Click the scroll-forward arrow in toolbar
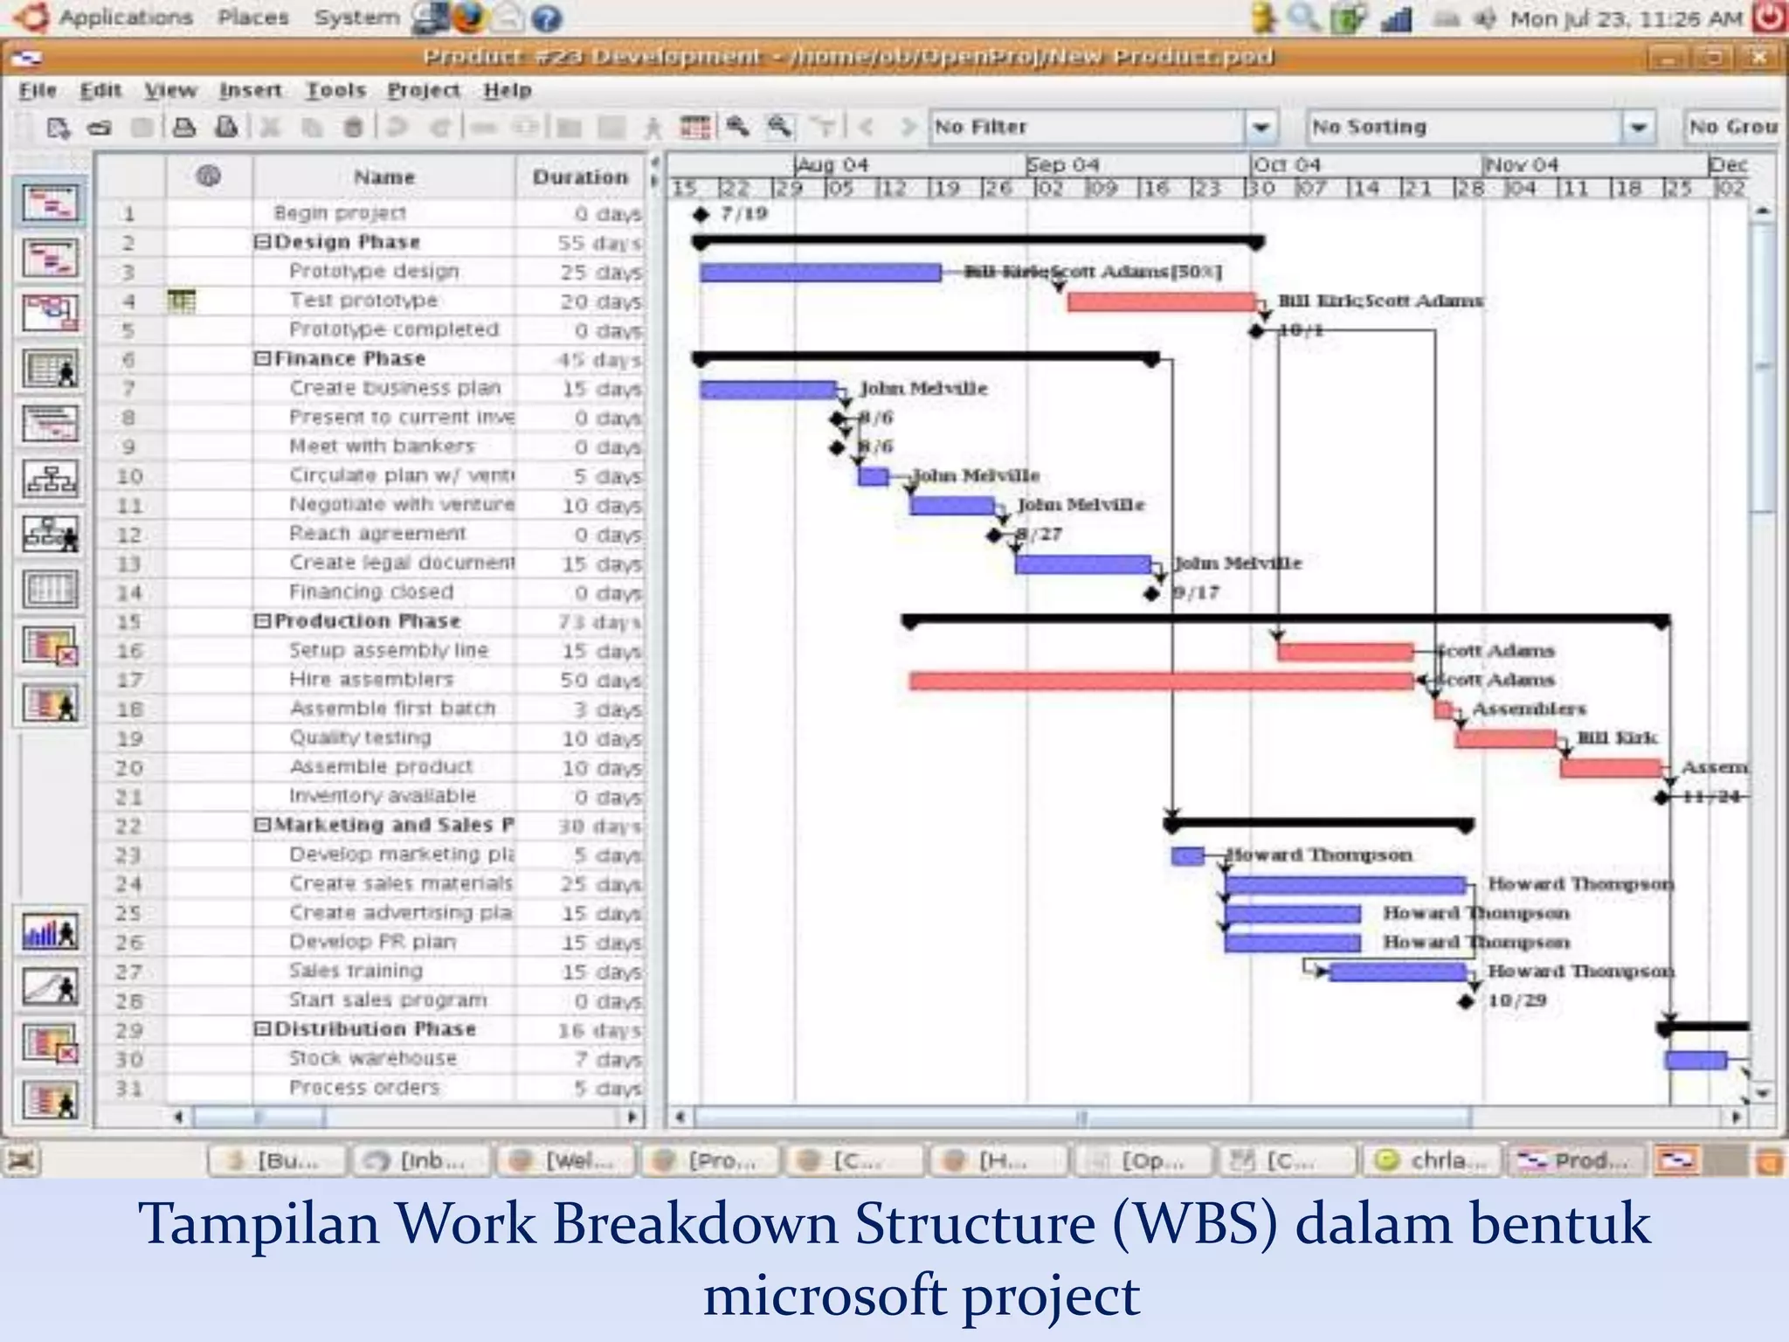The width and height of the screenshot is (1789, 1342). (908, 128)
